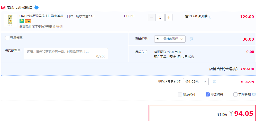Click the Tmall logo icon beside store name

point(3,8)
